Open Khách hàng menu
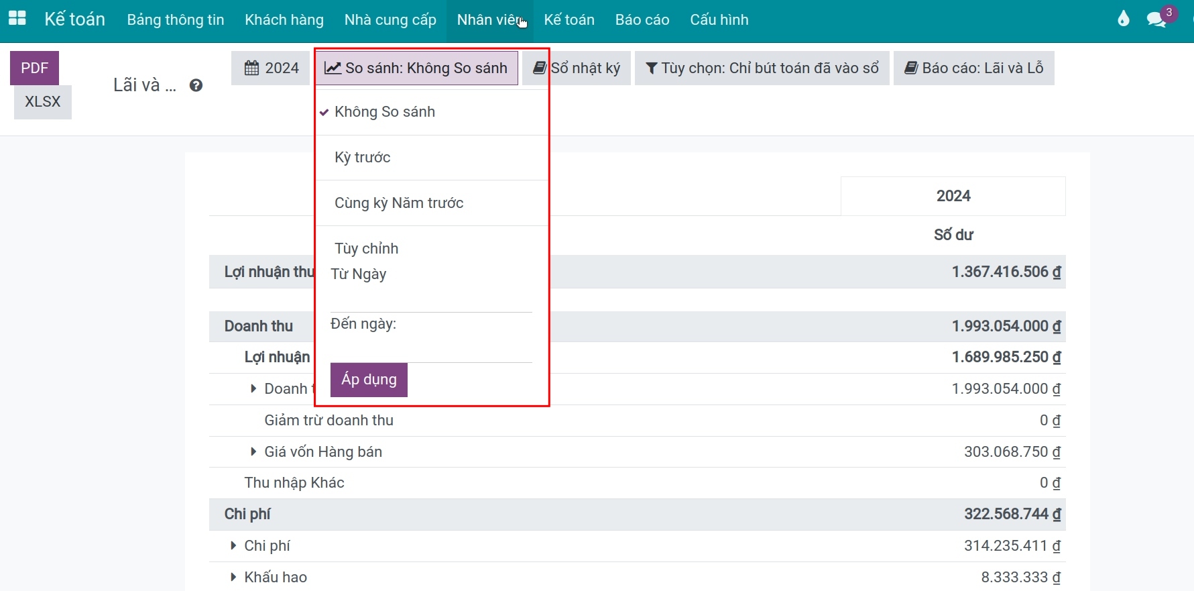1194x591 pixels. (x=284, y=19)
